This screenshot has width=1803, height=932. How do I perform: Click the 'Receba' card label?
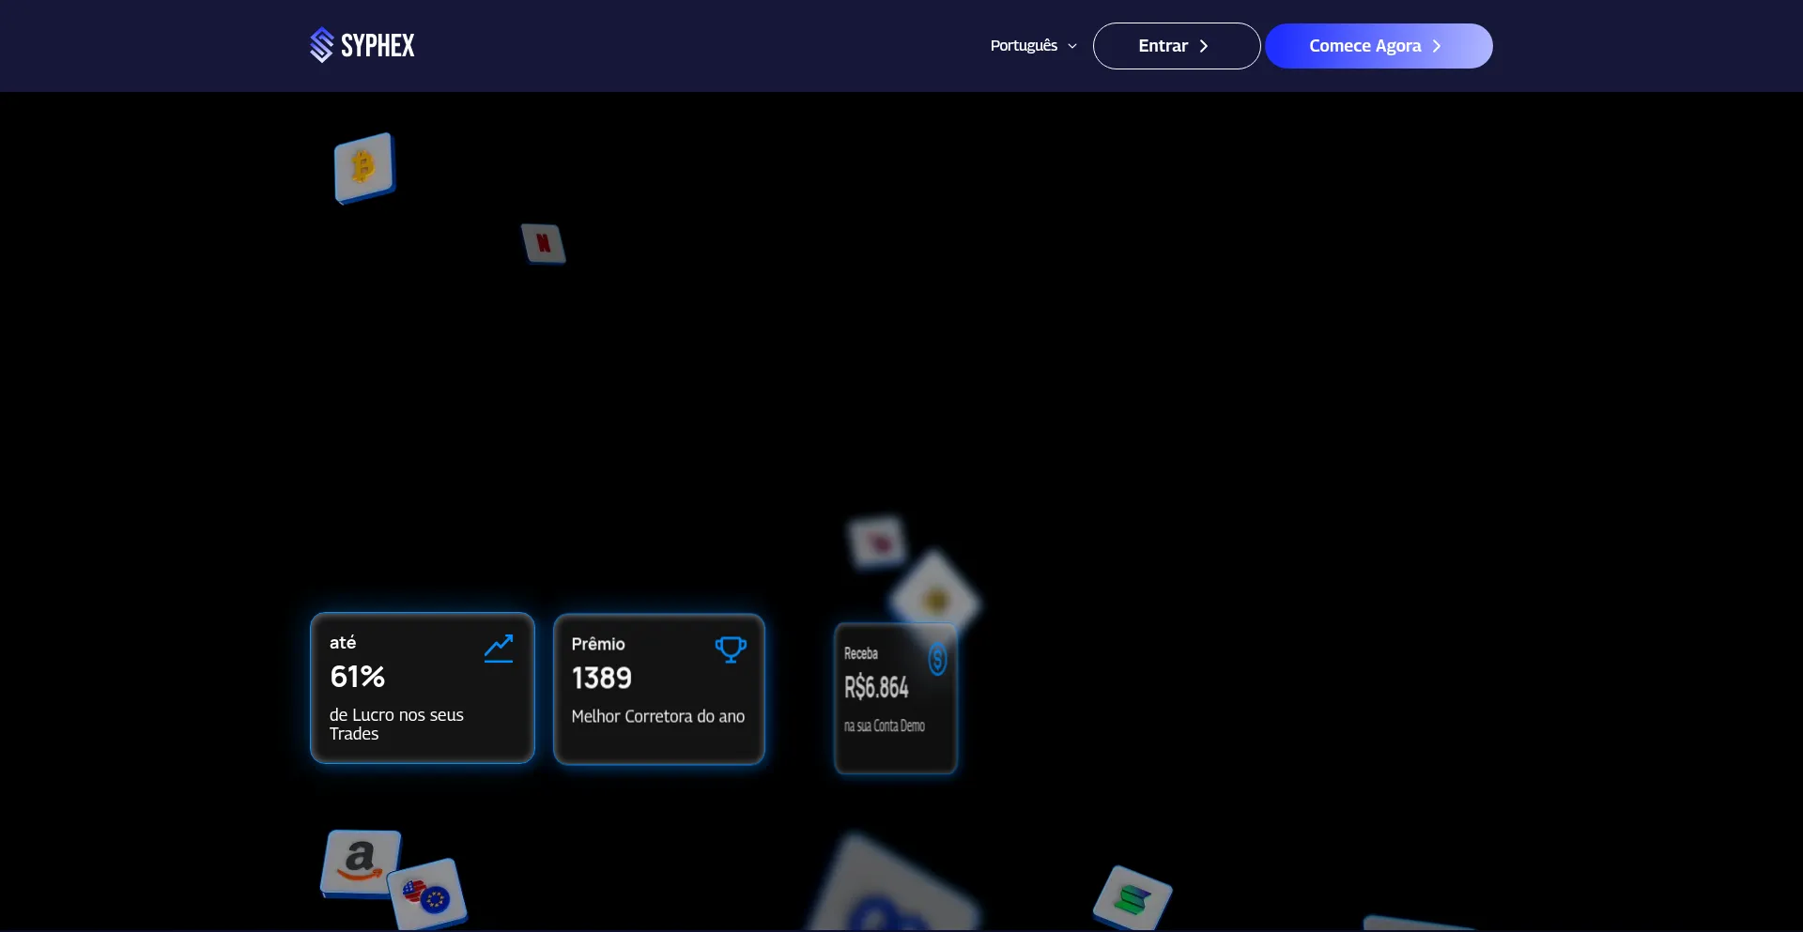pos(861,653)
